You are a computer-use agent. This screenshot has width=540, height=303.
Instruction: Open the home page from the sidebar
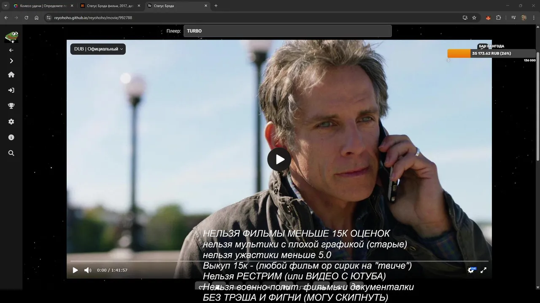point(11,74)
